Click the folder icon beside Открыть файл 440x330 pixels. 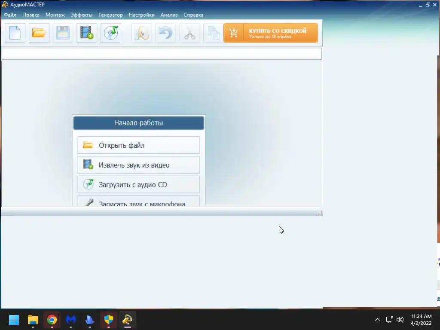(x=88, y=145)
